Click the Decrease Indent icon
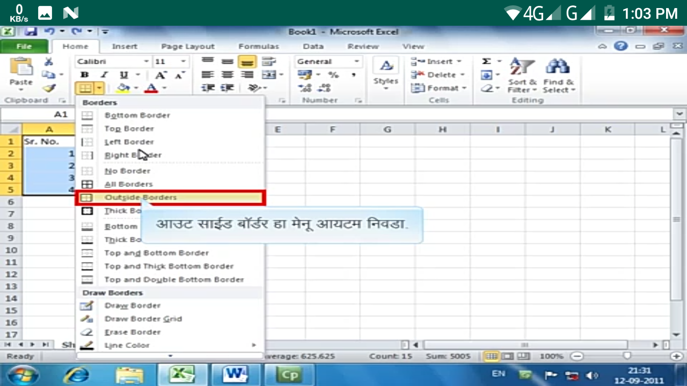 208,88
